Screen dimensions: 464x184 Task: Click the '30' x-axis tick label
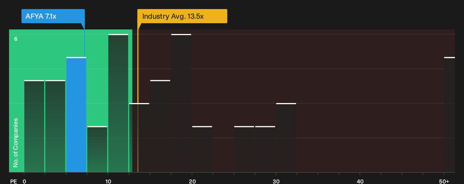click(276, 181)
